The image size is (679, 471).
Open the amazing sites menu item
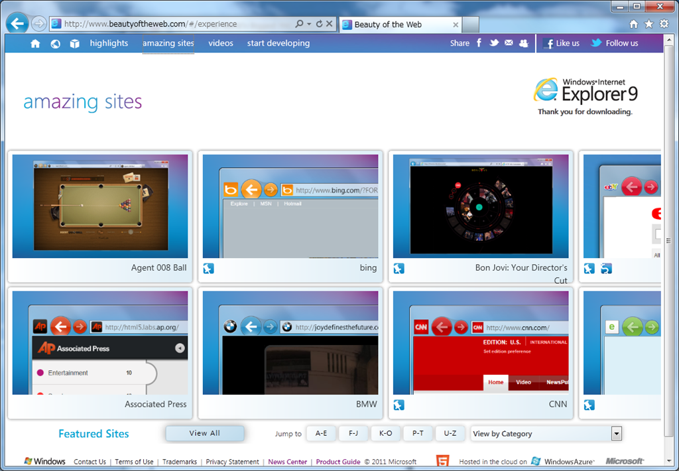click(168, 43)
